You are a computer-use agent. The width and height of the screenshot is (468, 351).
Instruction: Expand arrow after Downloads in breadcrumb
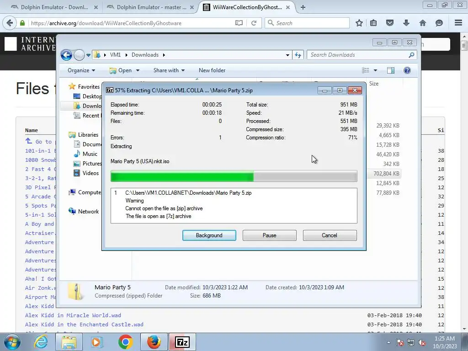pyautogui.click(x=164, y=55)
